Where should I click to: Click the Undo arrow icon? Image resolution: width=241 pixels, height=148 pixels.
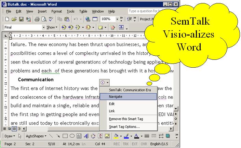tap(76, 19)
